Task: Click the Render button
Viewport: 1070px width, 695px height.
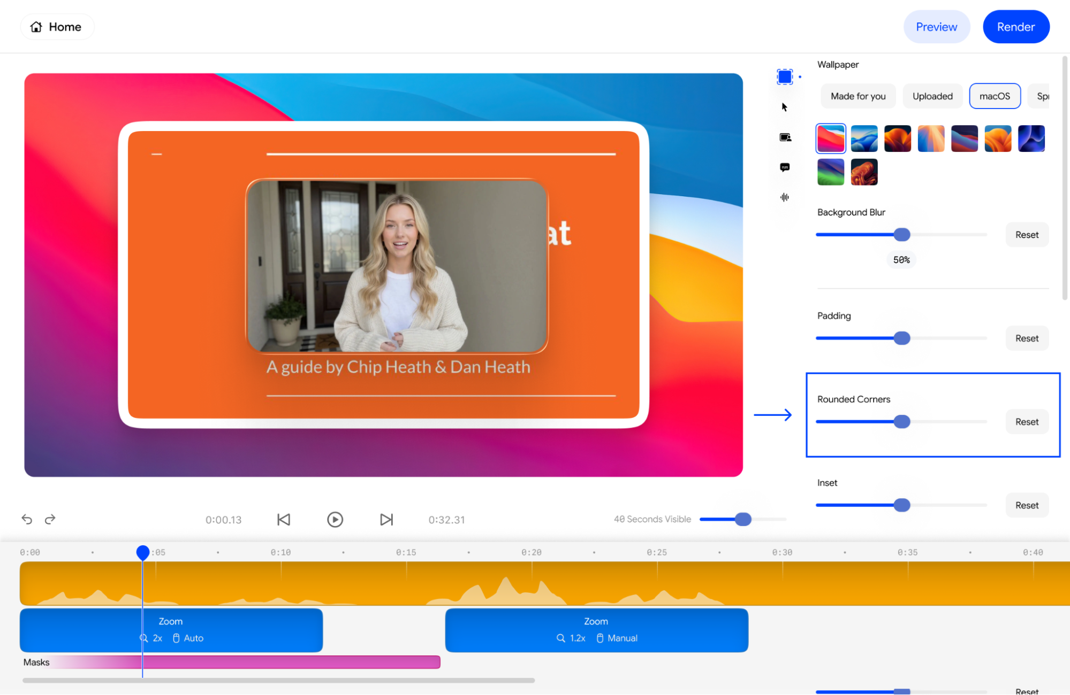Action: tap(1015, 27)
